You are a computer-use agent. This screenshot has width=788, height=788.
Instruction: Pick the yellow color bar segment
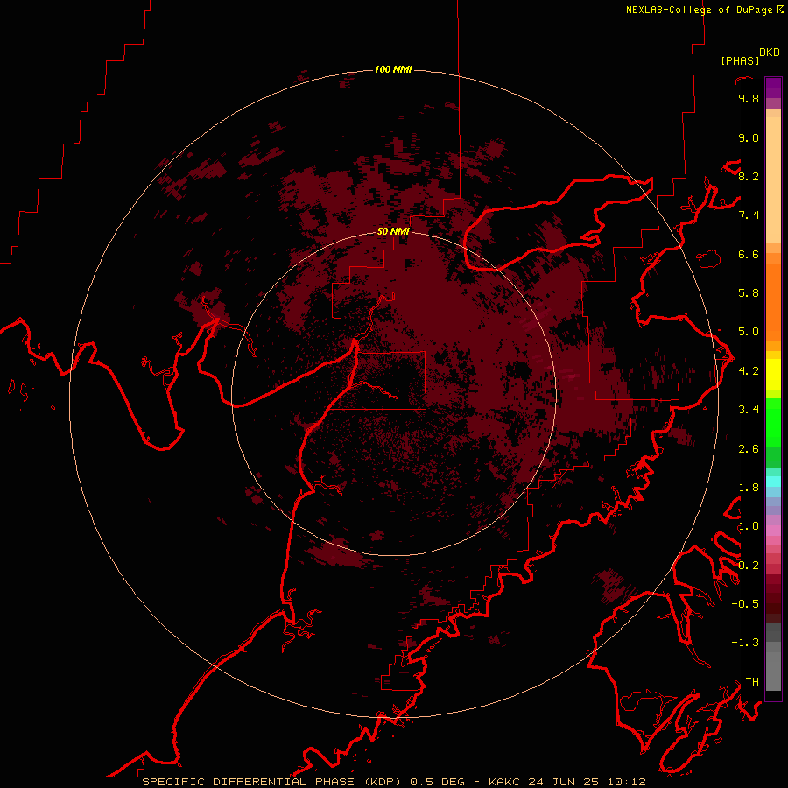[x=773, y=375]
